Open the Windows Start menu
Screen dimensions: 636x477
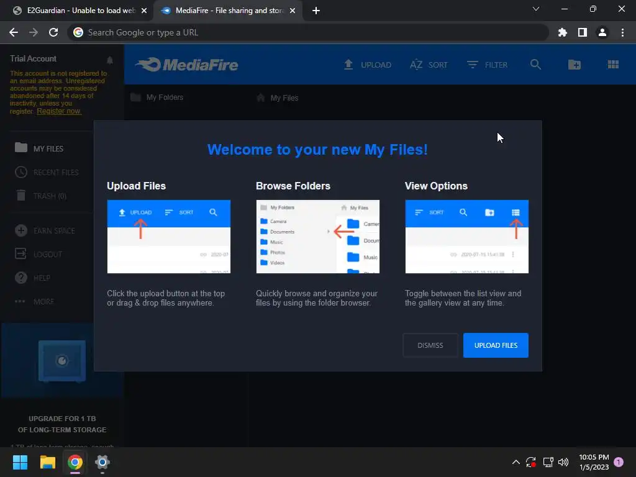click(20, 462)
